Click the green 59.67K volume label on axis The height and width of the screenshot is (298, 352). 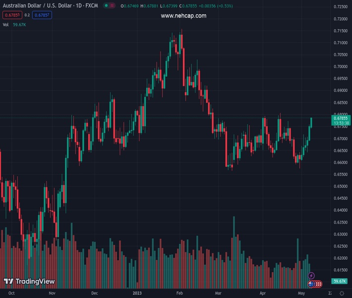pos(340,281)
